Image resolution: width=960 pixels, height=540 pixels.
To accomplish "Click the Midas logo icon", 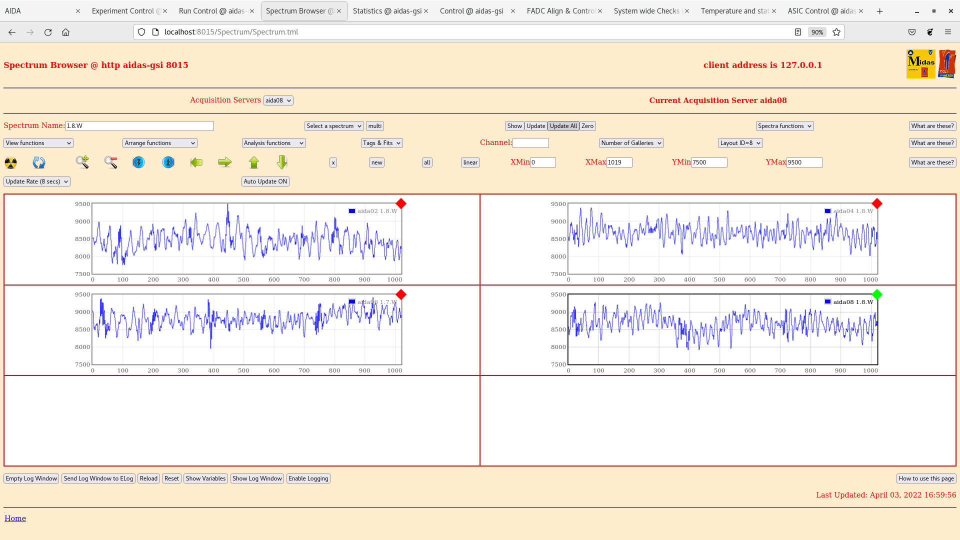I will point(920,64).
